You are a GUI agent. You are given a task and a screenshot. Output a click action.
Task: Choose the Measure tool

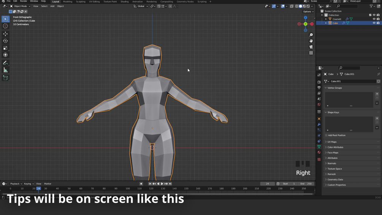click(x=5, y=70)
